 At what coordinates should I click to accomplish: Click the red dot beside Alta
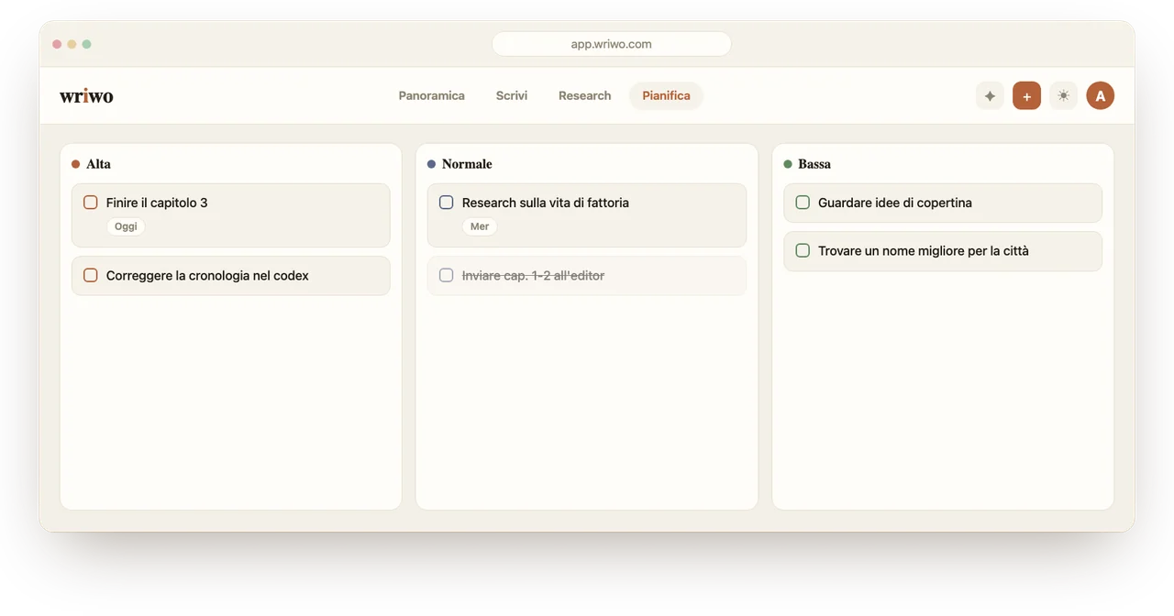click(76, 164)
